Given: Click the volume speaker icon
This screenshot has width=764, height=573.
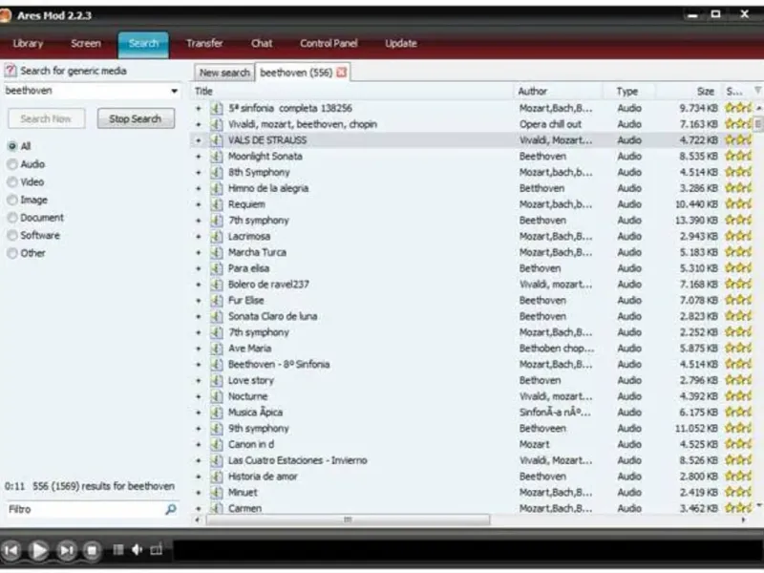Looking at the screenshot, I should click(138, 550).
